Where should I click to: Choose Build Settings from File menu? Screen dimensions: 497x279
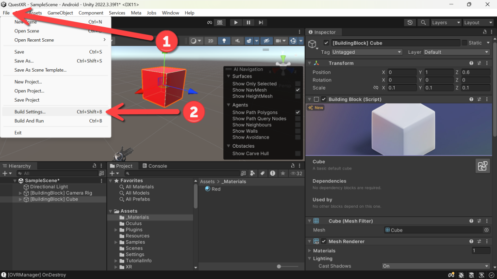pyautogui.click(x=56, y=112)
